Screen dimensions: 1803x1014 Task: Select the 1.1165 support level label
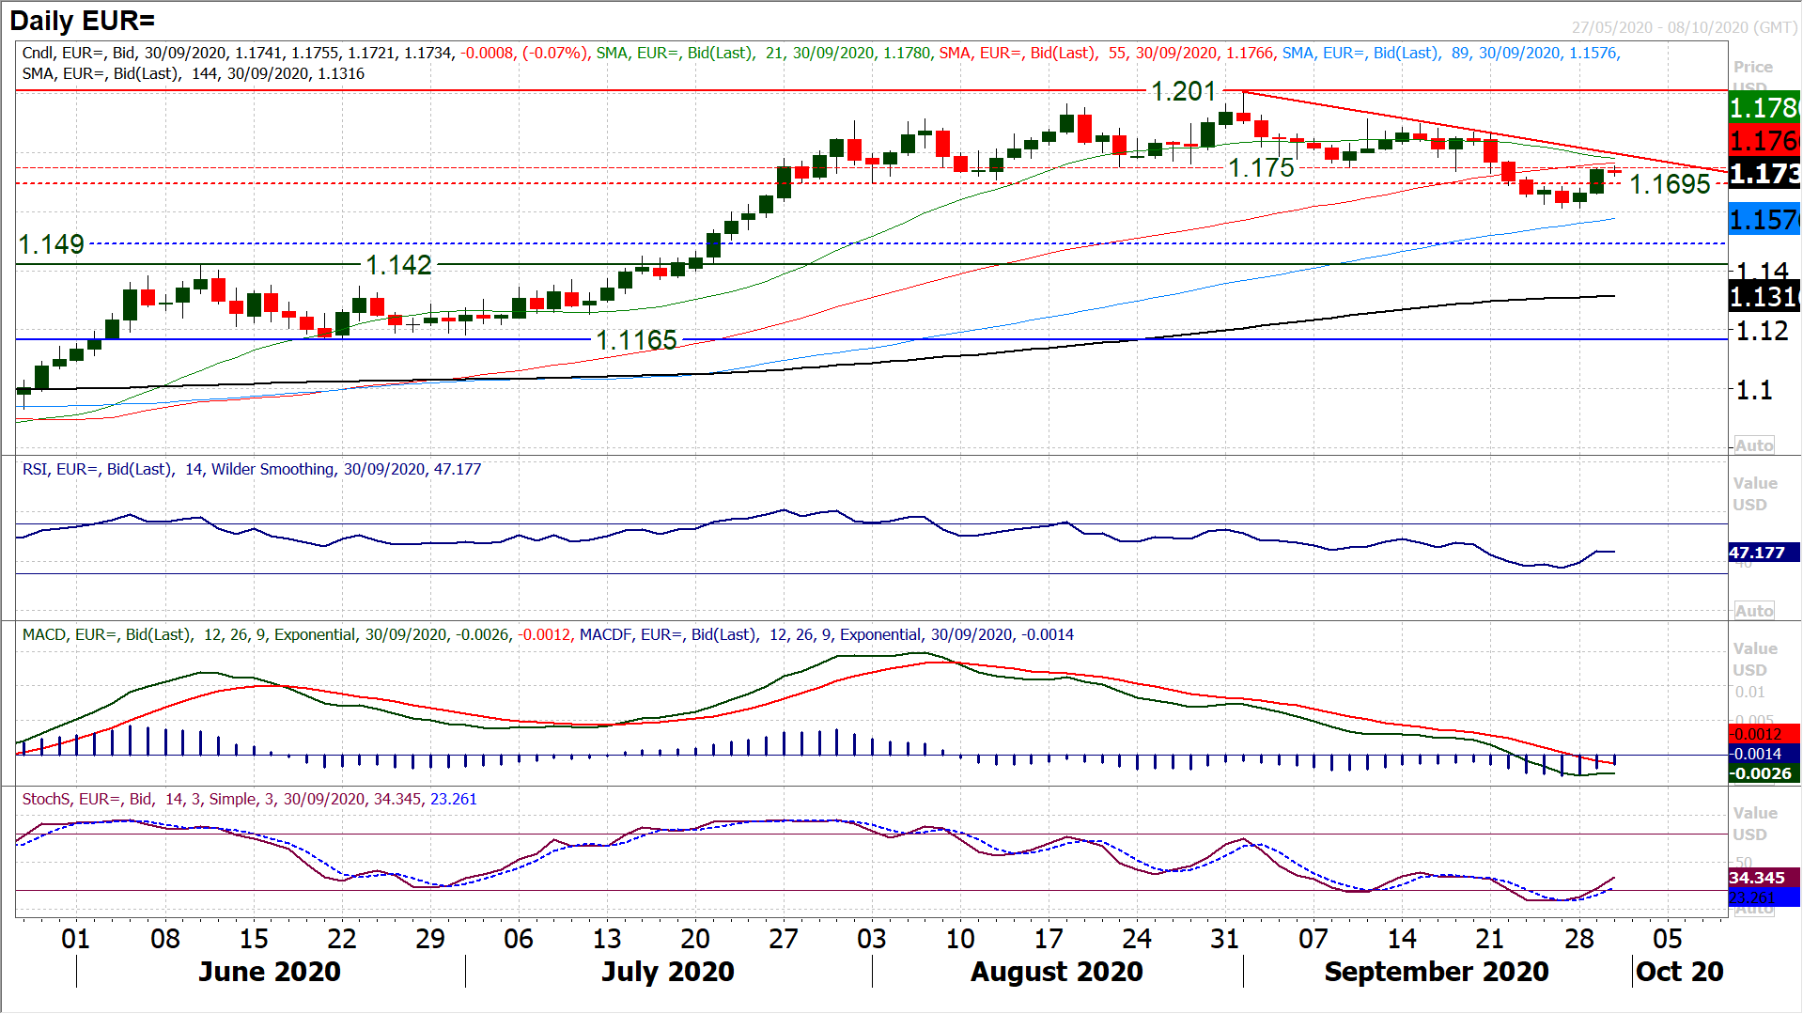[636, 340]
